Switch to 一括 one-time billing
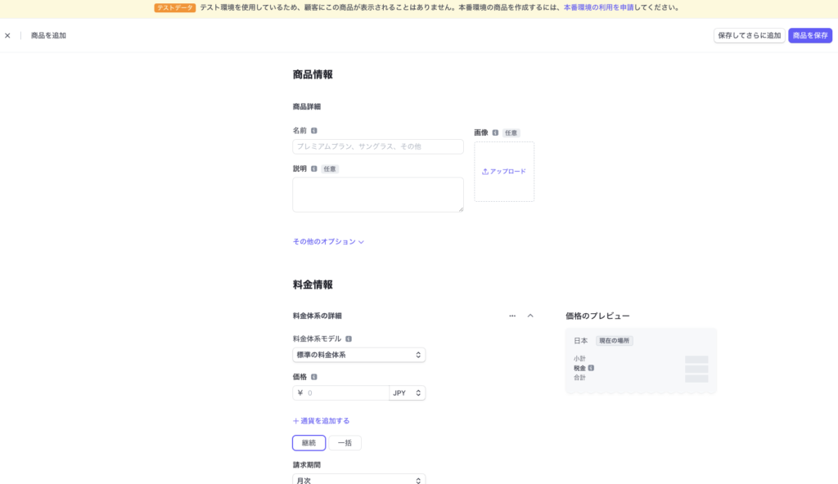Image resolution: width=838 pixels, height=484 pixels. 345,443
